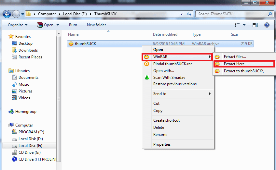Click the Favorites star icon
276x170 pixels.
click(11, 36)
